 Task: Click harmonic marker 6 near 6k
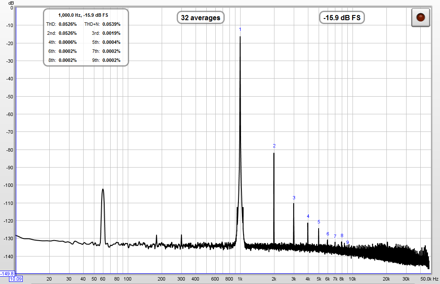click(x=328, y=234)
